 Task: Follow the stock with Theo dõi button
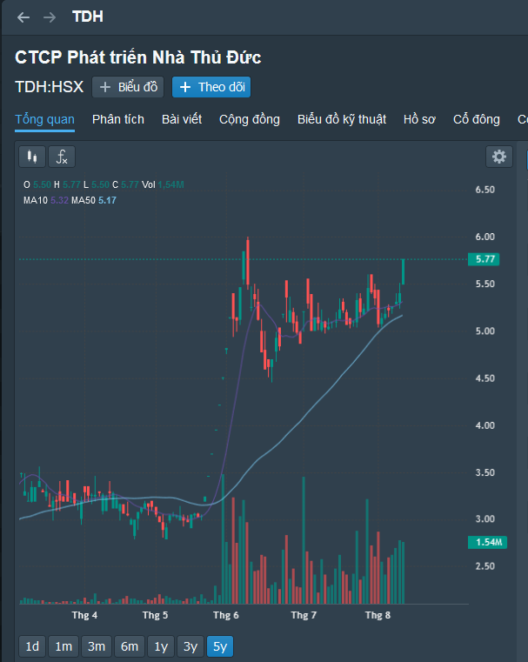[211, 87]
